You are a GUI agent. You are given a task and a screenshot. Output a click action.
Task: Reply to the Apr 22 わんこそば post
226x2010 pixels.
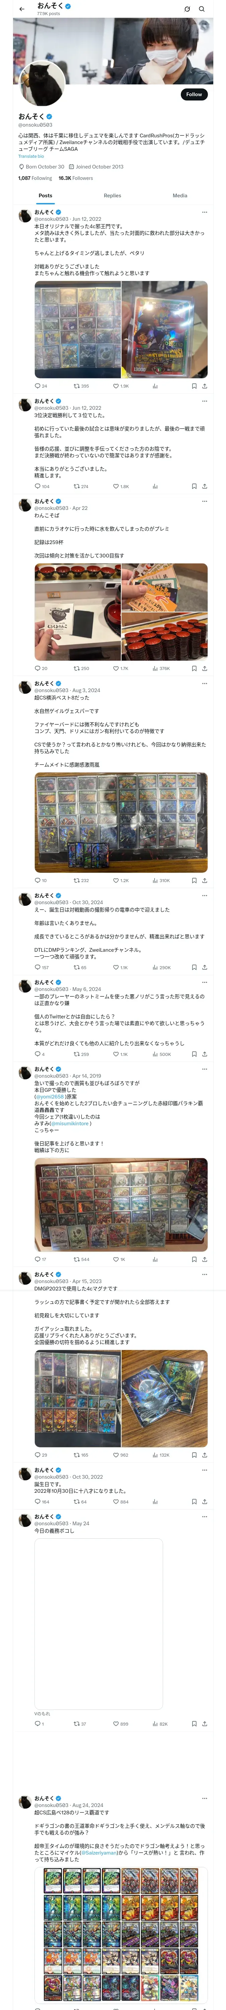pyautogui.click(x=36, y=668)
